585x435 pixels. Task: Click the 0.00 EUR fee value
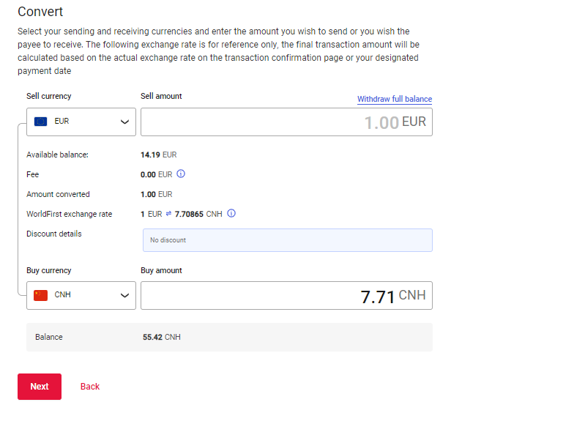pos(156,174)
